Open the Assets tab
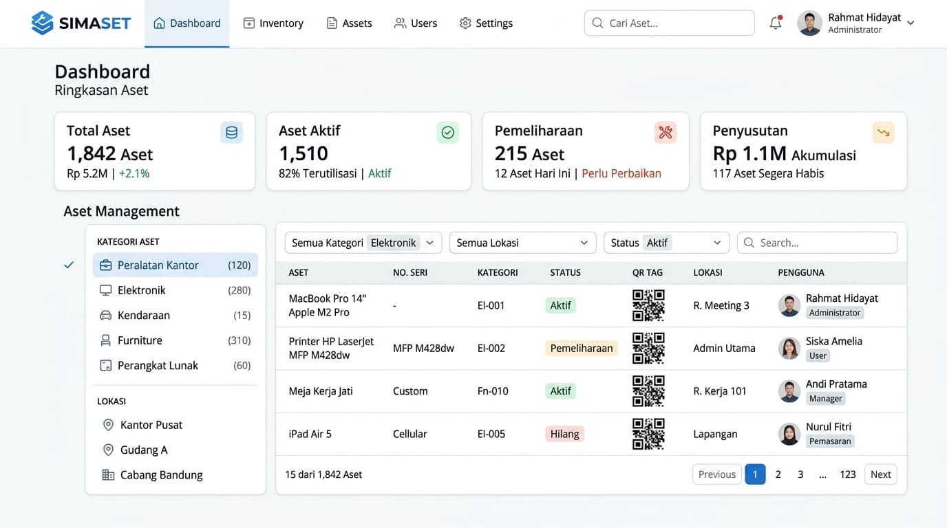Screen dimensions: 947x528 coord(349,23)
